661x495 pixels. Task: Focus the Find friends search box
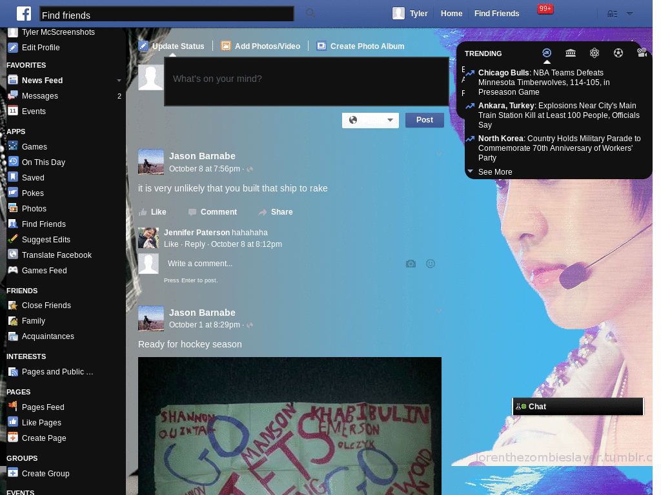coord(167,14)
